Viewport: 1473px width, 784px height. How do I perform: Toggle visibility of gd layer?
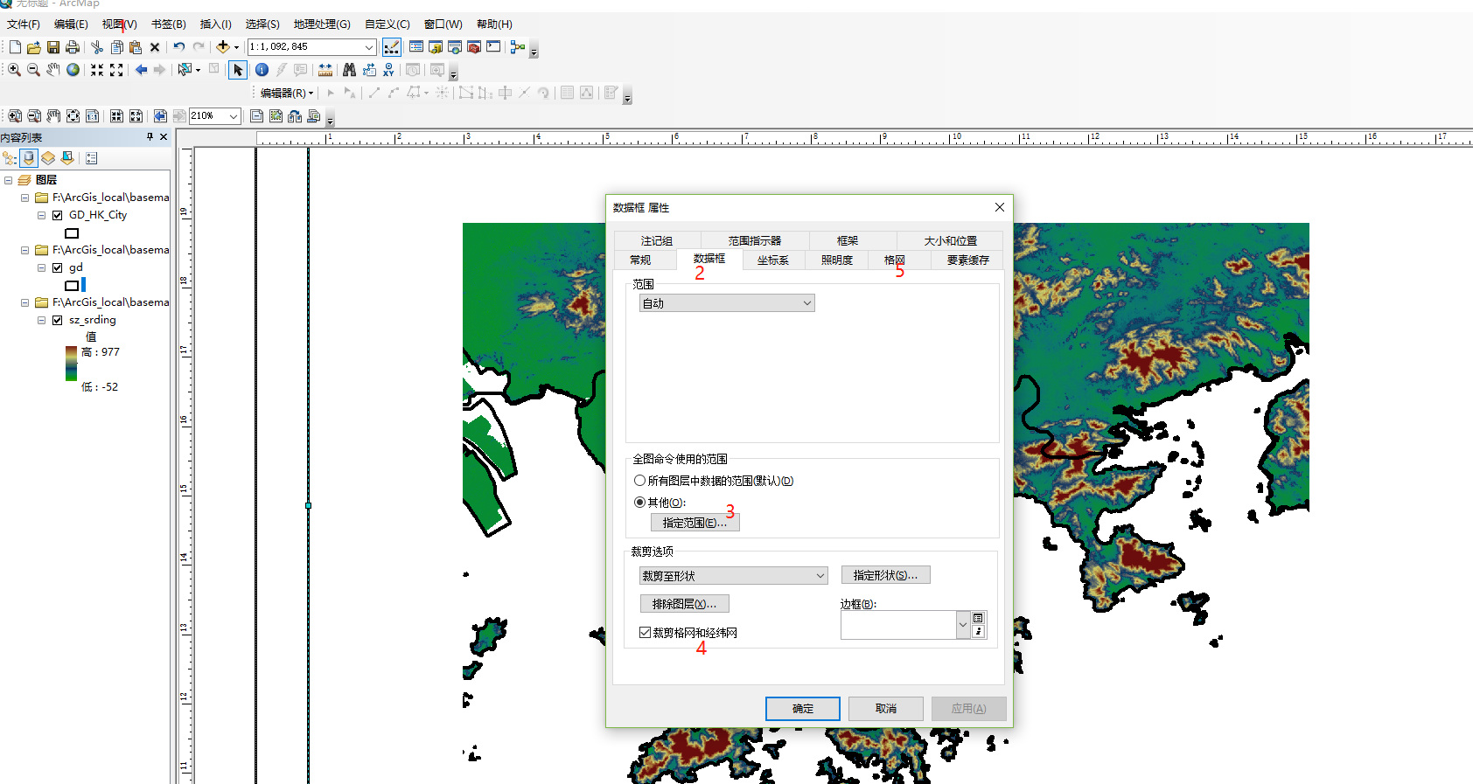pos(58,267)
